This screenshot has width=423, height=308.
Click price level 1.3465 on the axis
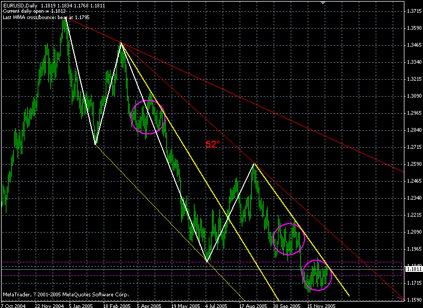click(414, 45)
